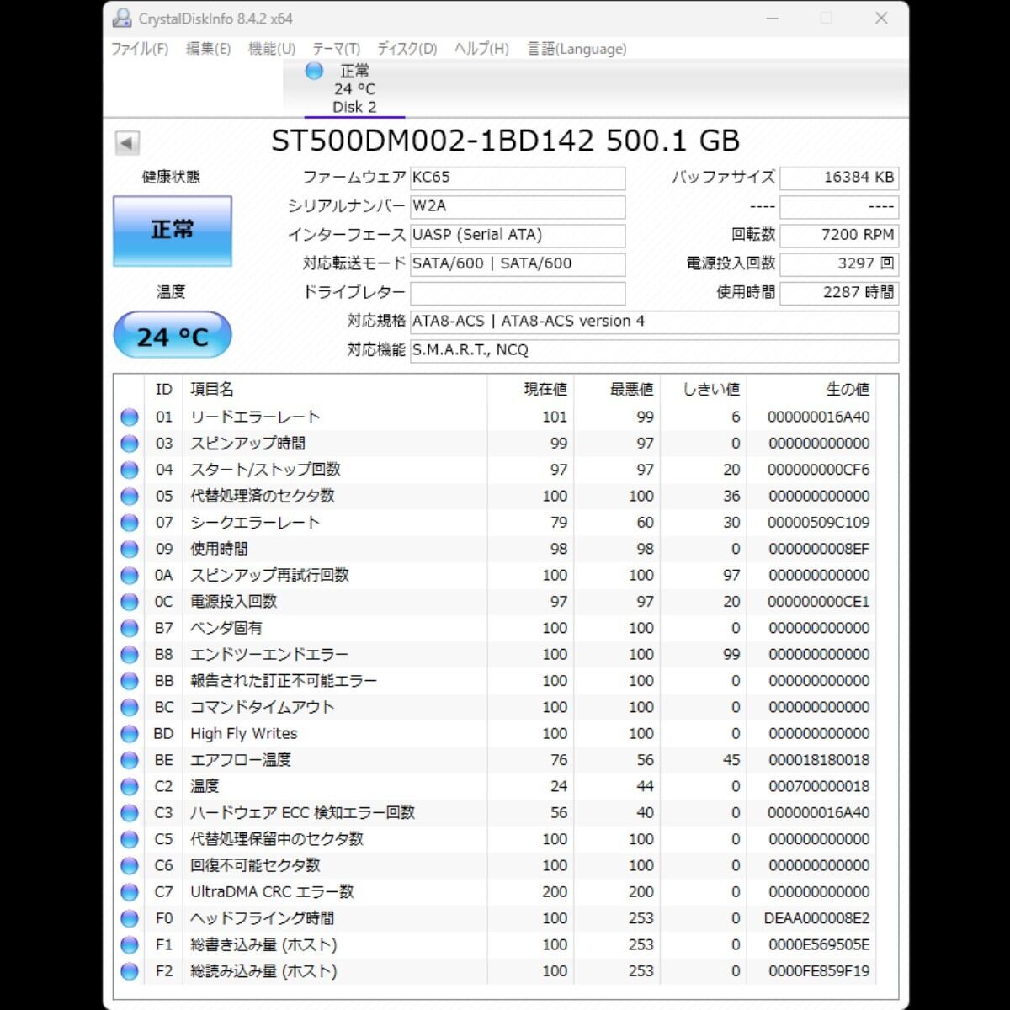Open the テーマ(T) menu

pos(336,49)
